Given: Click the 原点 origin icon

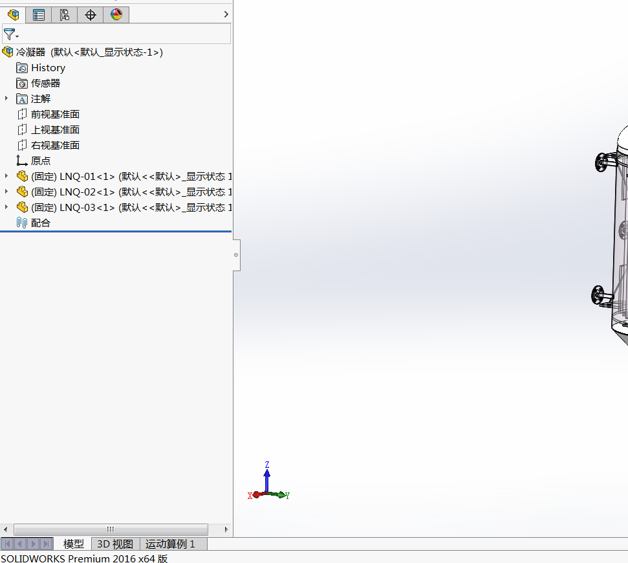Looking at the screenshot, I should [x=22, y=160].
